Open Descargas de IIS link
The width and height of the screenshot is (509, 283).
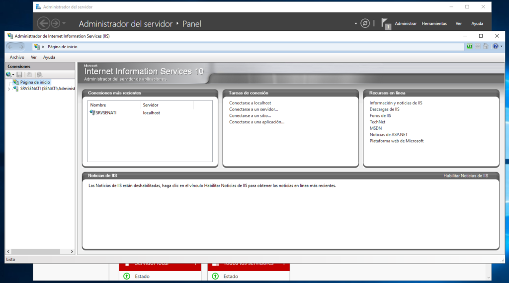[x=384, y=109]
